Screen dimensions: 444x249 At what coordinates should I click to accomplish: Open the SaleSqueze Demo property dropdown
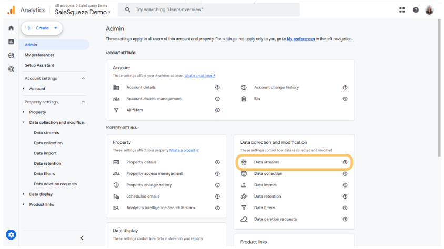(x=83, y=12)
